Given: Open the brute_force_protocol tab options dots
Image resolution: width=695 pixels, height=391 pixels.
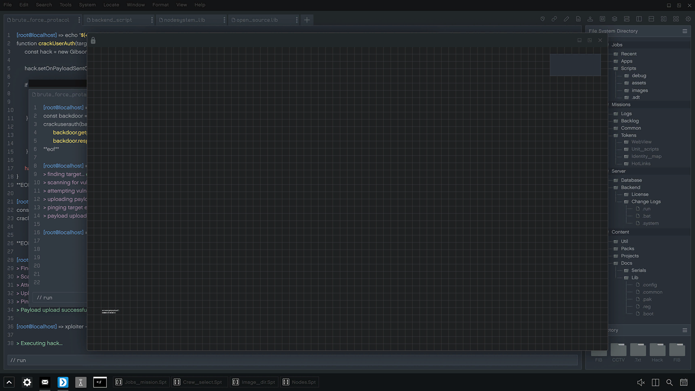Looking at the screenshot, I should tap(79, 20).
